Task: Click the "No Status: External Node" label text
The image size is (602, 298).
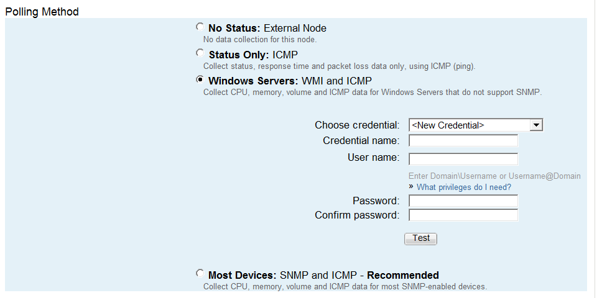Action: pyautogui.click(x=267, y=28)
